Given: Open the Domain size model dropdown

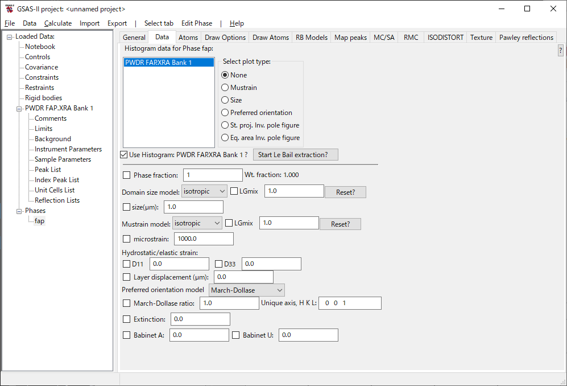Looking at the screenshot, I should tap(204, 191).
